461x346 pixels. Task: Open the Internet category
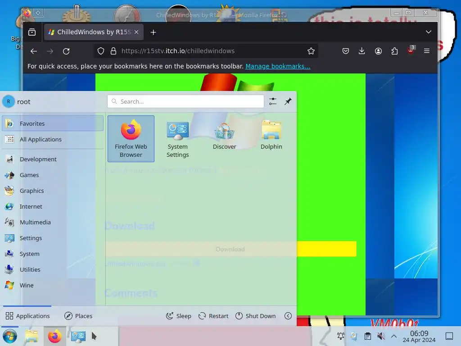coord(53,206)
